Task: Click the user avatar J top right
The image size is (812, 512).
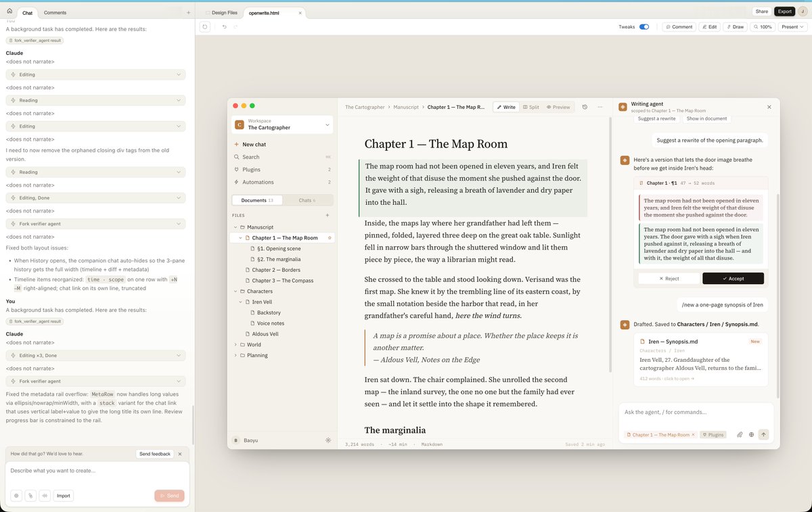Action: click(803, 11)
